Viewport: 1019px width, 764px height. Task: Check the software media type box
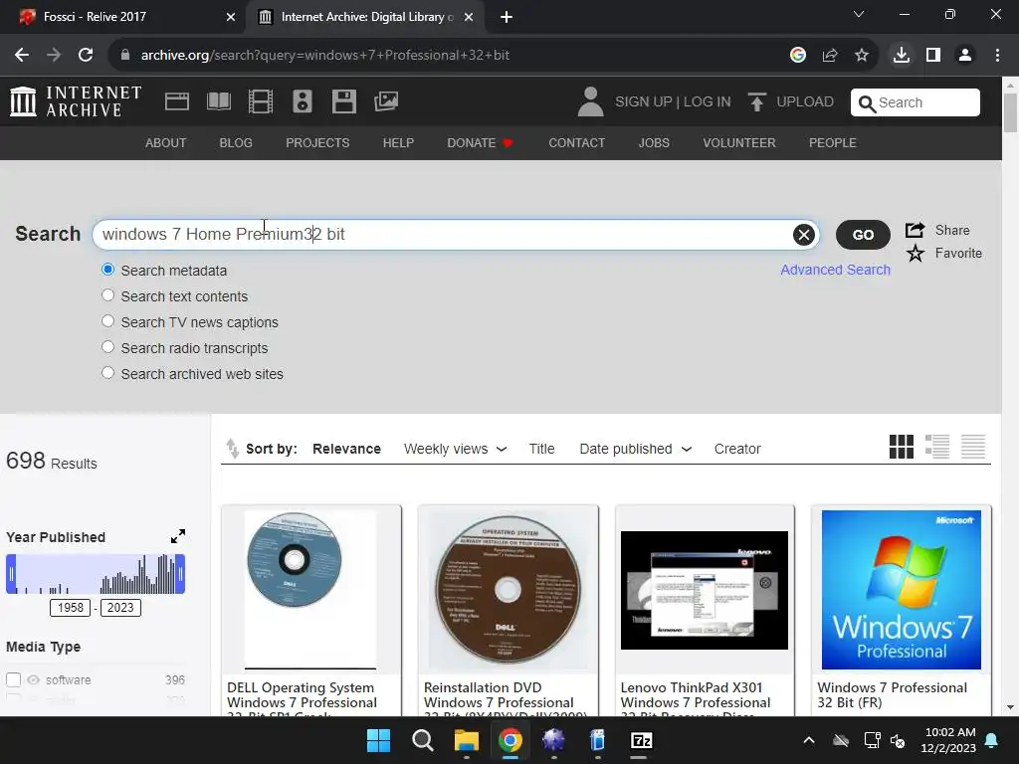coord(14,679)
